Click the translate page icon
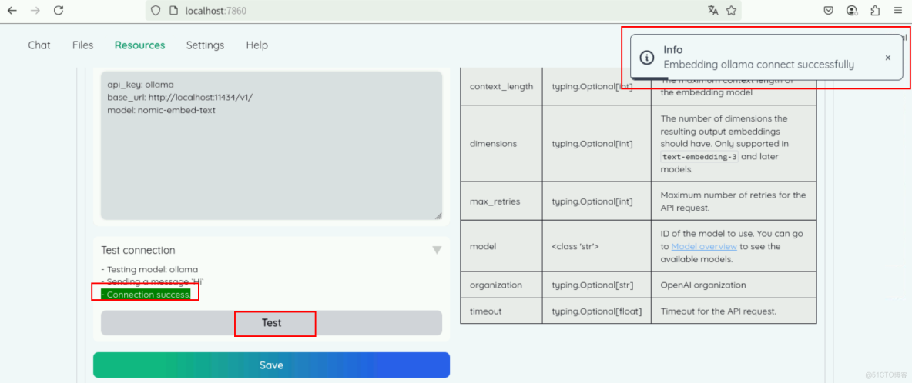This screenshot has height=383, width=912. (713, 11)
